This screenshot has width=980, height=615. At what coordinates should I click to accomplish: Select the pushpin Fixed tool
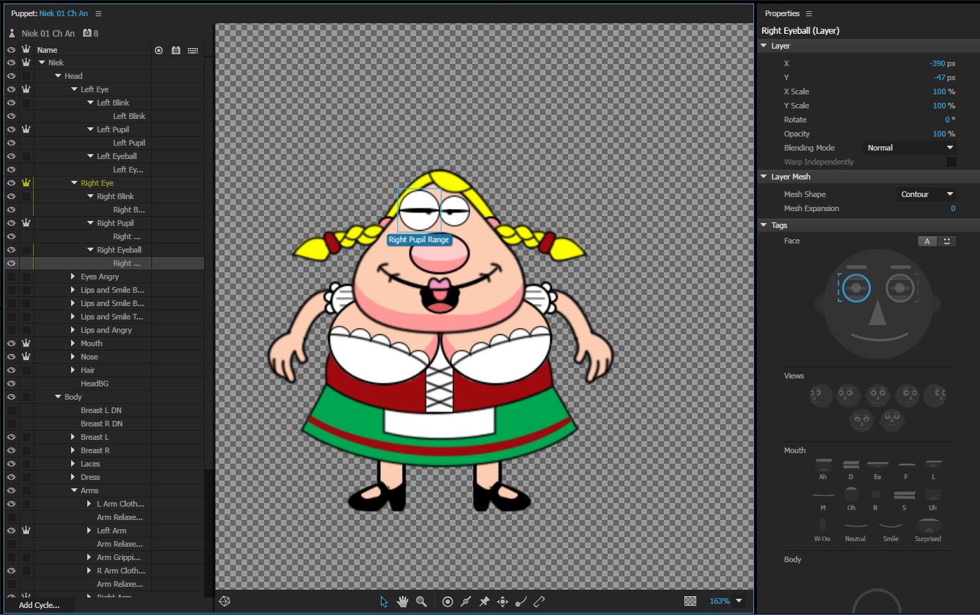click(484, 602)
